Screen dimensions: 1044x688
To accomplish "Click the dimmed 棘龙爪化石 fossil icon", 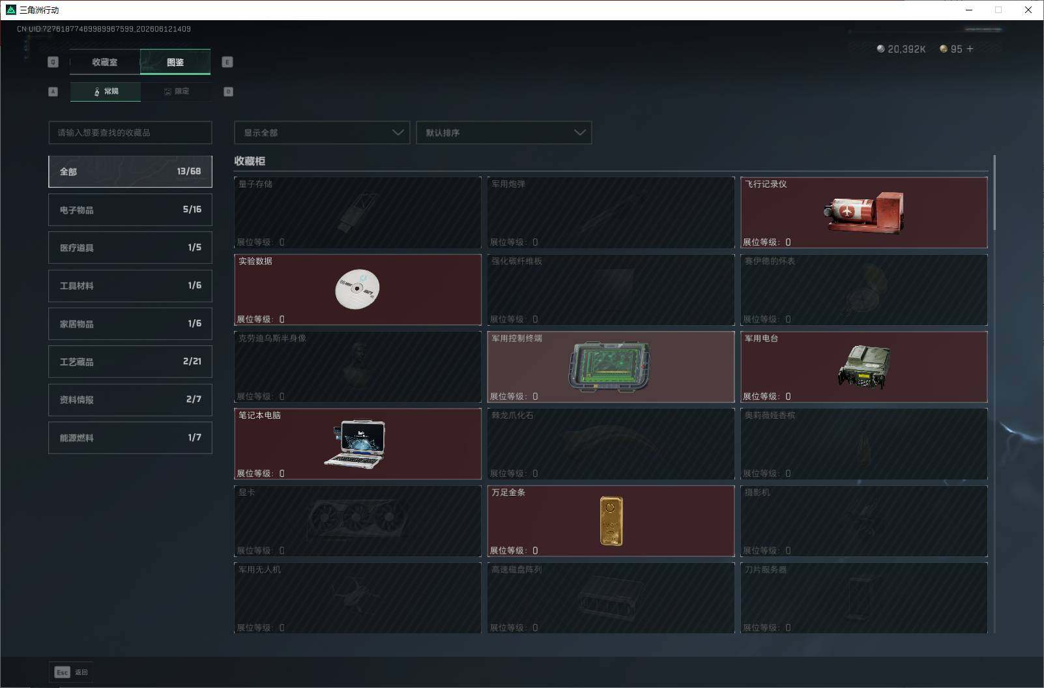I will click(x=609, y=440).
